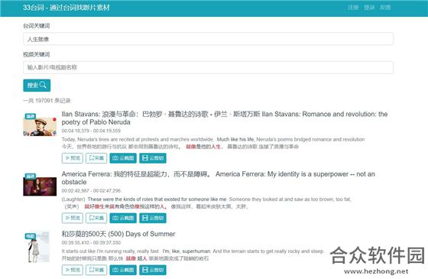Click the category badge on 500 Days poster

point(31,236)
